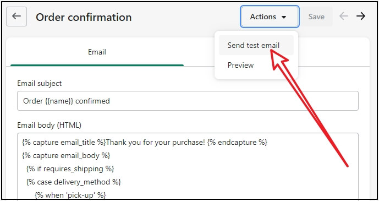This screenshot has height=201, width=379.
Task: Click inside the Email body HTML editor
Action: (x=188, y=167)
